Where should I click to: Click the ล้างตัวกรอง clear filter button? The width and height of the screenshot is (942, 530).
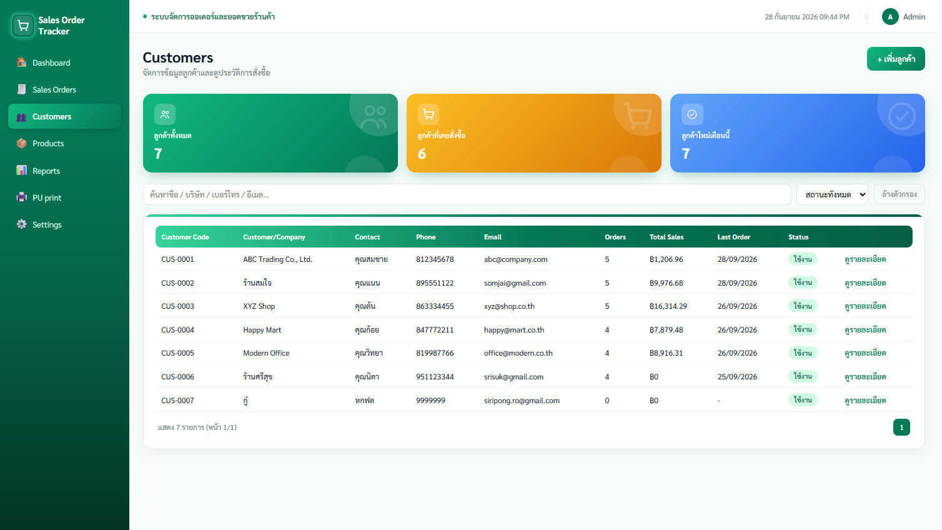[900, 194]
